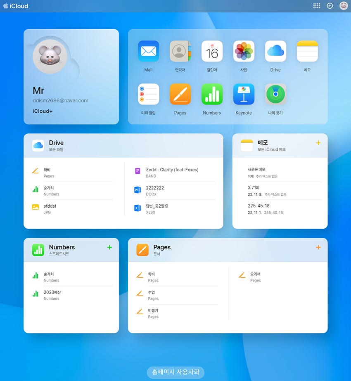This screenshot has height=381, width=351.
Task: Open the 새로운 메모 note
Action: tap(285, 173)
